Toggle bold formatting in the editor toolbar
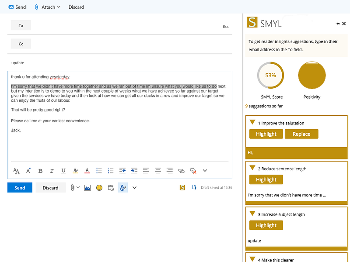Screen dimensions: 350x262 [x=40, y=171]
